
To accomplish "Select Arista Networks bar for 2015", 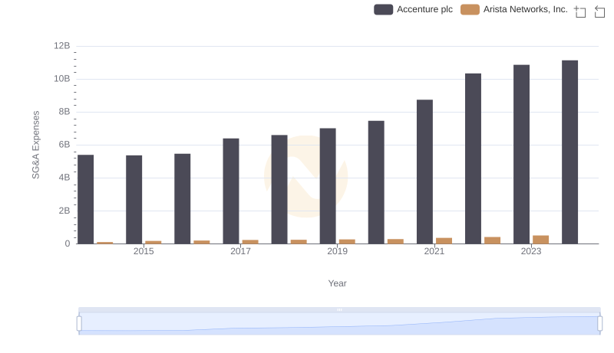I will 153,242.
